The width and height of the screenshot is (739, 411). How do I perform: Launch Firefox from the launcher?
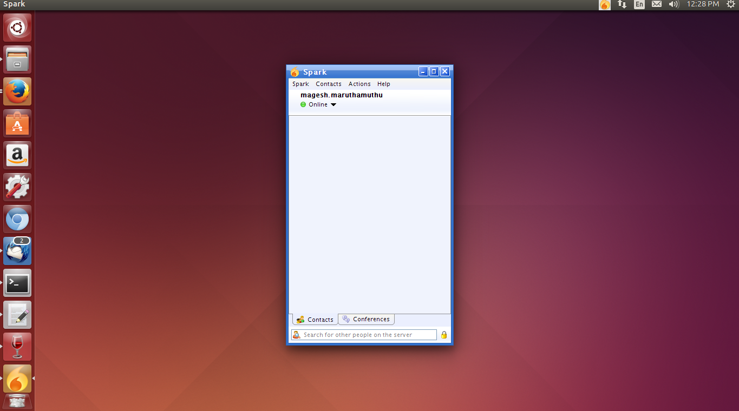[17, 91]
